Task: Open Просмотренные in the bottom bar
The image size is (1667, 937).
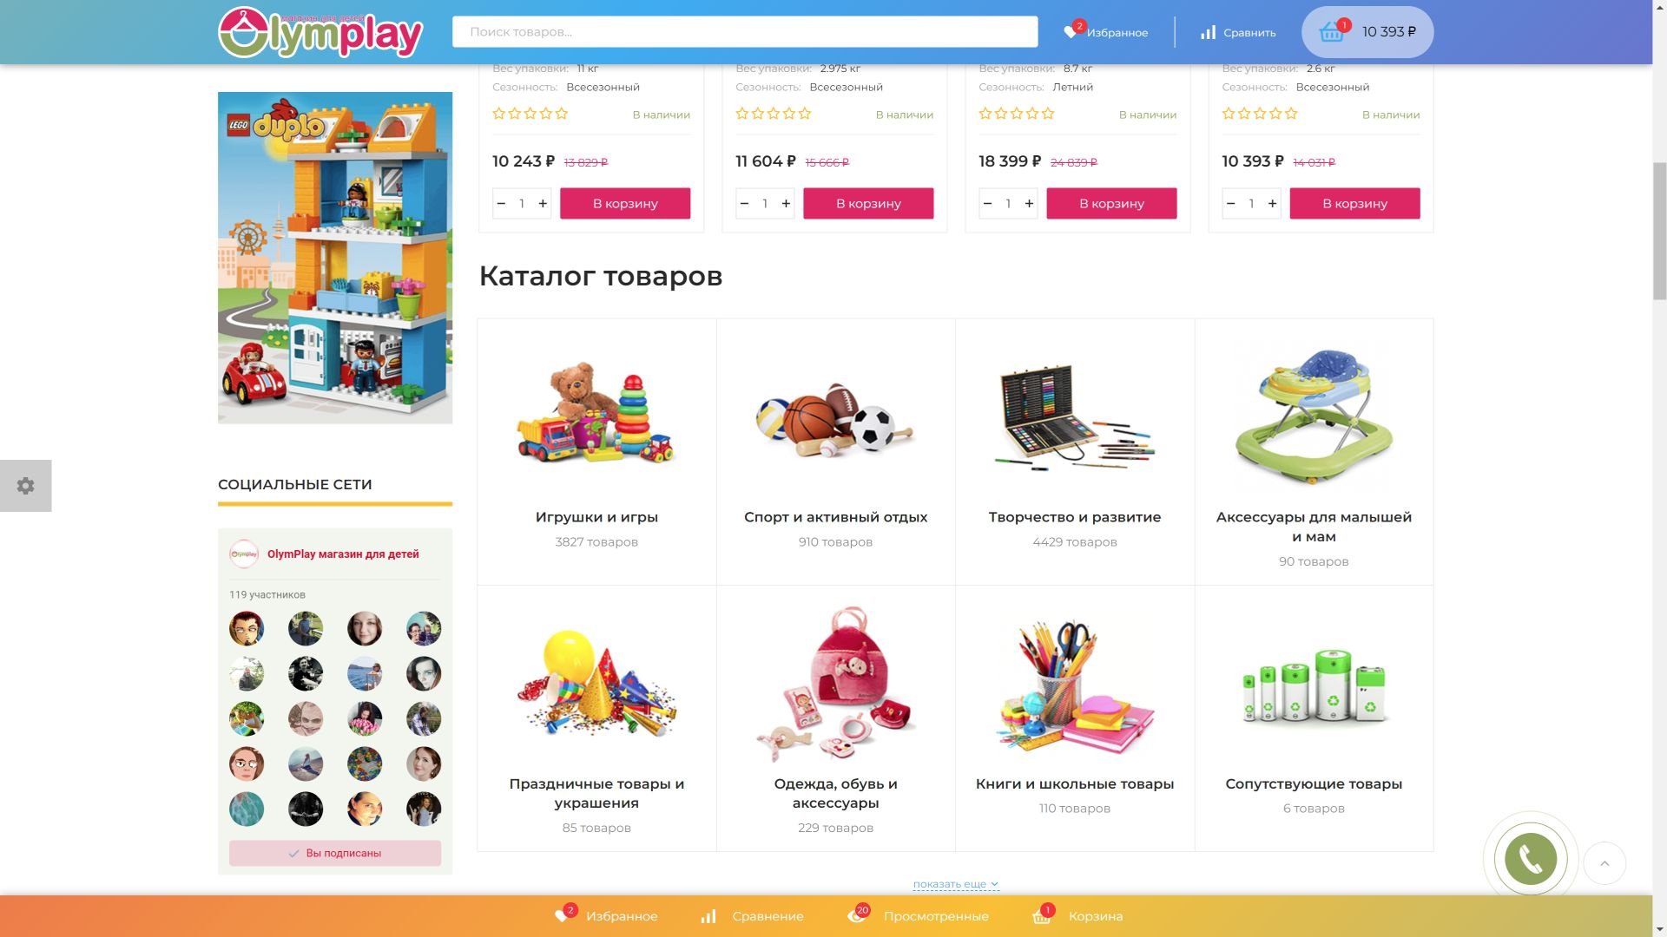Action: pos(918,916)
